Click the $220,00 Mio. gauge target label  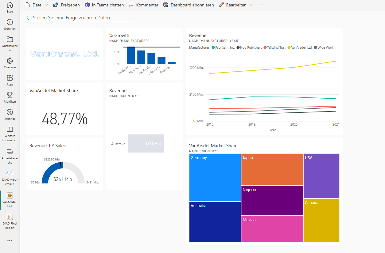[52, 159]
